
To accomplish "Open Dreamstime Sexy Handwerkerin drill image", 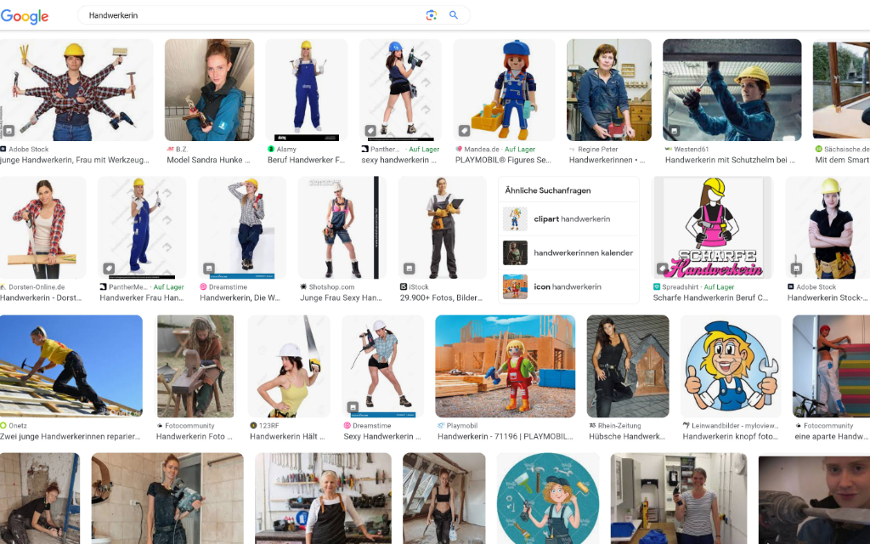I will coord(383,366).
